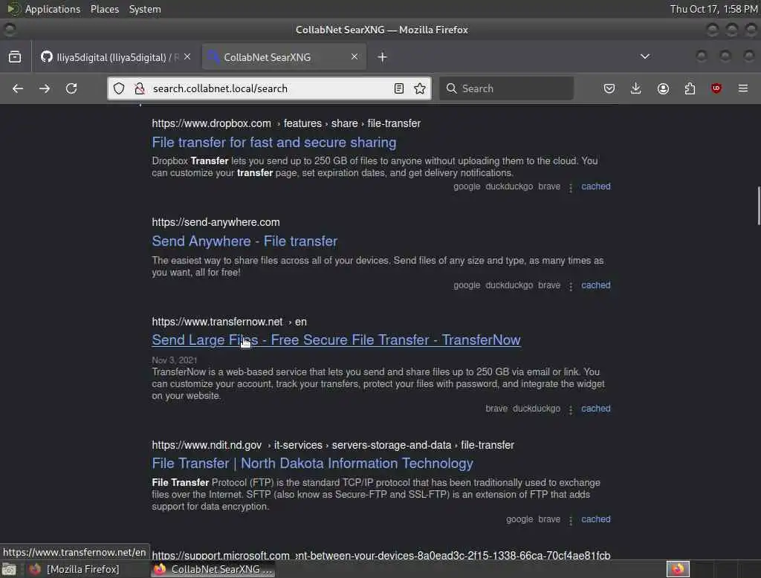The height and width of the screenshot is (578, 761).
Task: Open Firefox View tab overview icon
Action: click(15, 56)
